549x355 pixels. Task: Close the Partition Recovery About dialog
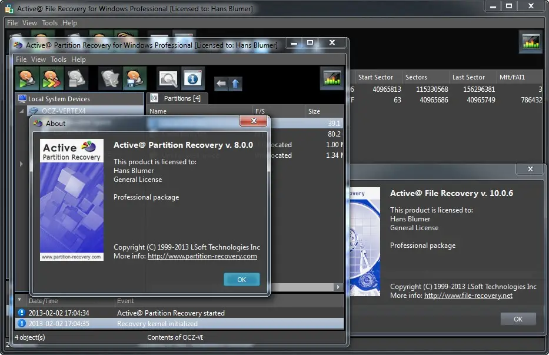point(254,121)
